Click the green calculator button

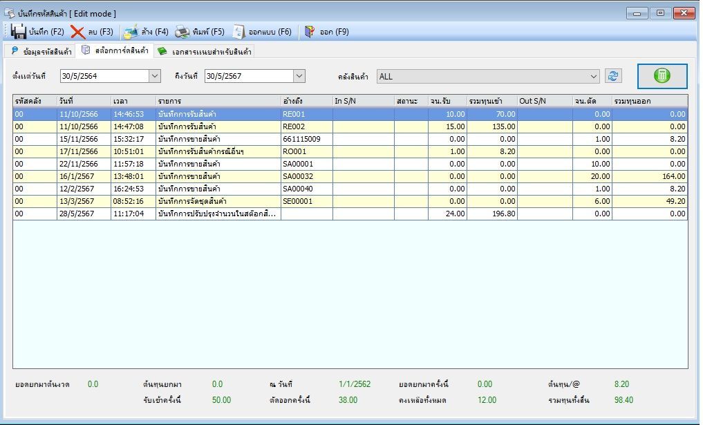(662, 76)
